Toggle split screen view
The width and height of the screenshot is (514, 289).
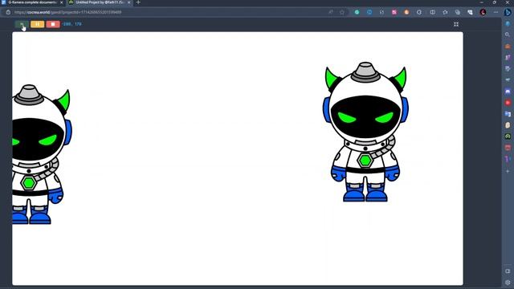click(432, 12)
